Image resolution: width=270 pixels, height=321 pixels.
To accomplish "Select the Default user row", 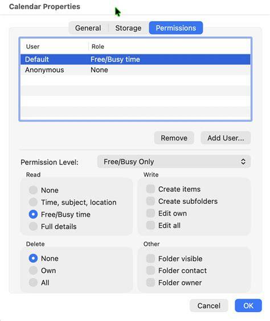I will click(135, 59).
